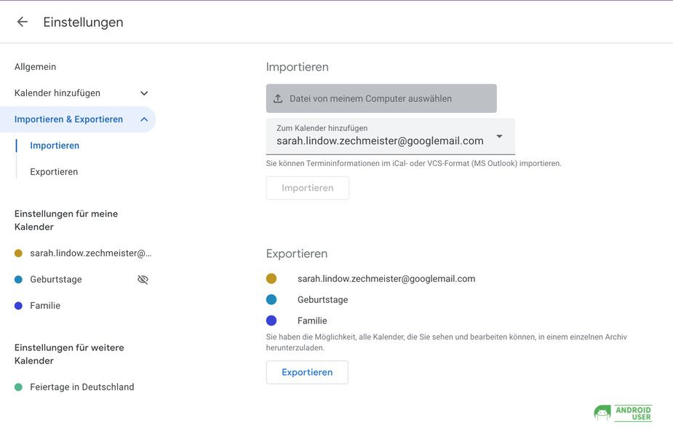Go back using the arrow icon
Viewport: 673px width, 437px height.
[x=23, y=22]
